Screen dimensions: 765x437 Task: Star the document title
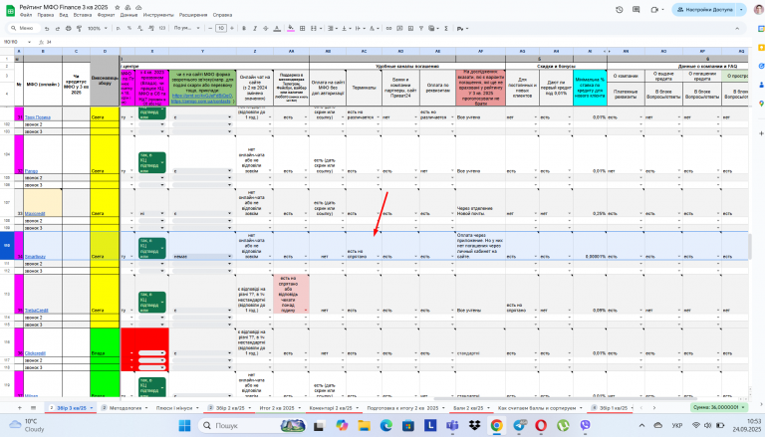pos(118,8)
